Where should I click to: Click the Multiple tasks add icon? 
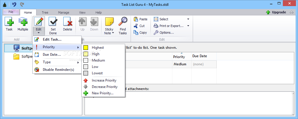coord(23,21)
